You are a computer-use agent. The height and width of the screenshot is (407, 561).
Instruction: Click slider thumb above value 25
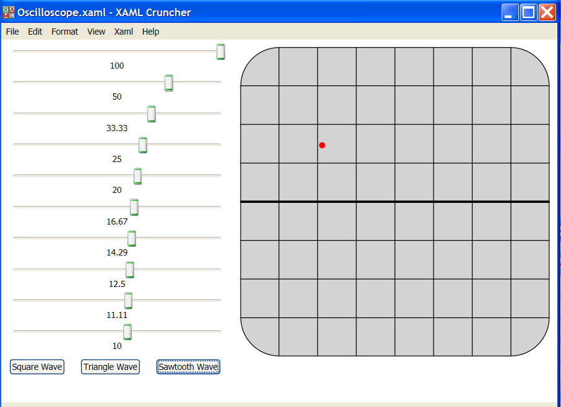(143, 145)
